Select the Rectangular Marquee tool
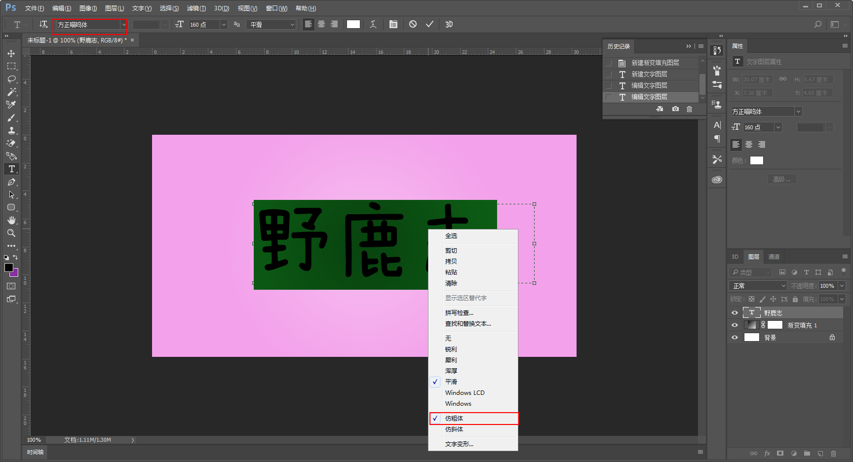This screenshot has width=853, height=462. click(x=11, y=66)
